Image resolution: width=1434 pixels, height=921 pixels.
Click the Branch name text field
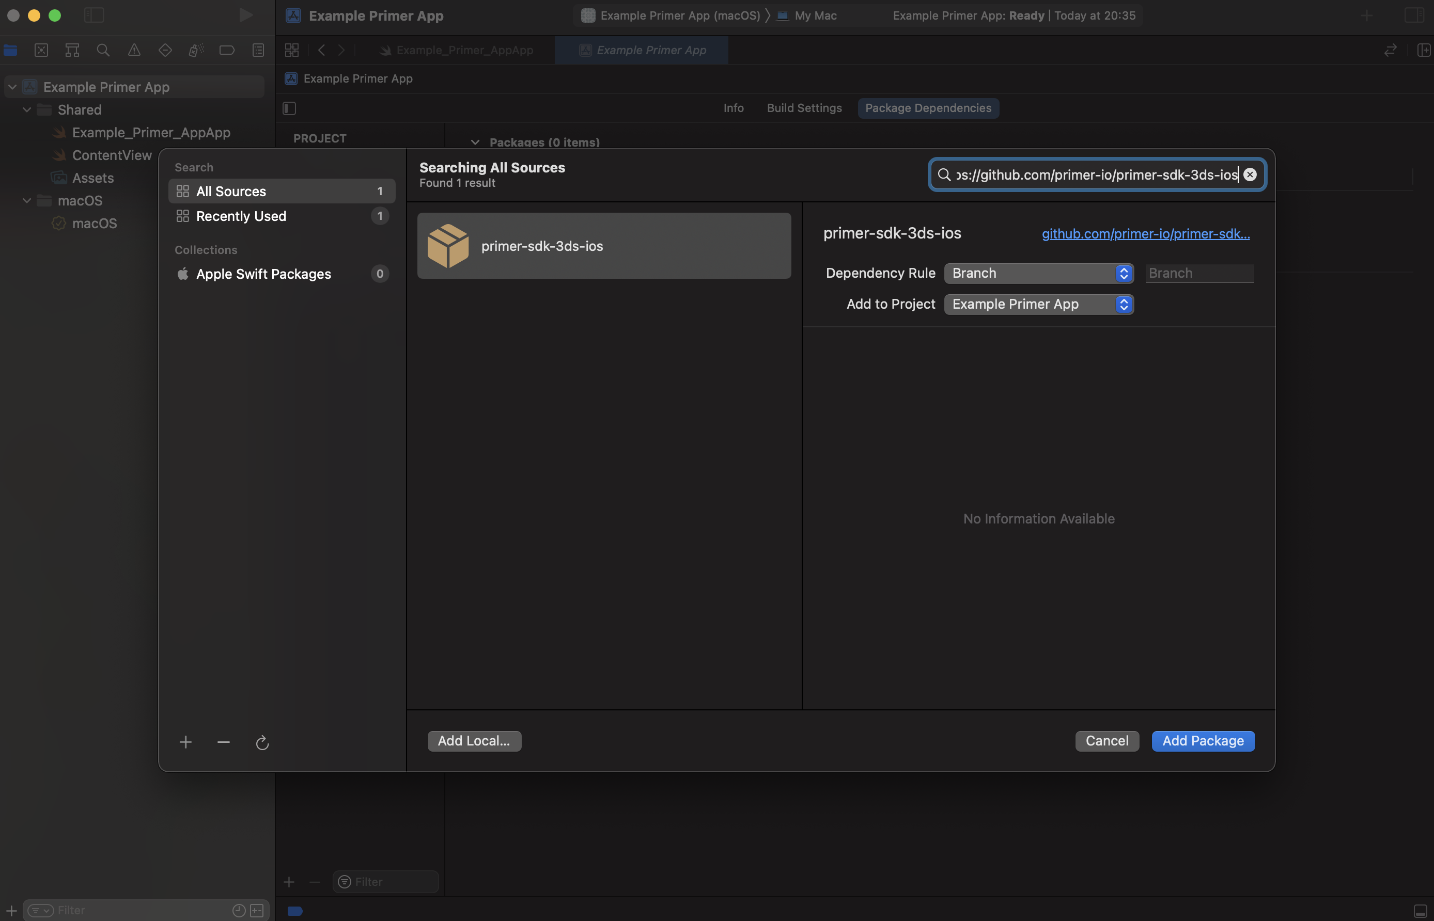click(x=1199, y=273)
